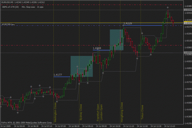Image resolution: width=192 pixels, height=128 pixels.
Task: Click 1.41855 on the price scale
Action: tap(188, 68)
